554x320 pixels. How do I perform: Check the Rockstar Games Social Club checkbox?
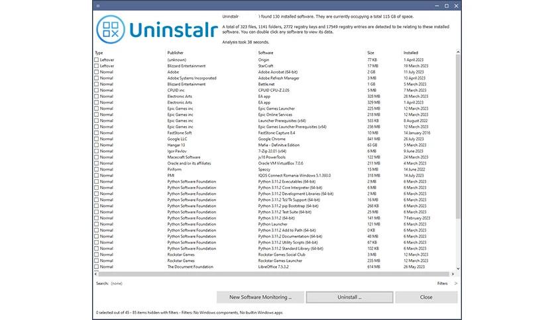97,255
